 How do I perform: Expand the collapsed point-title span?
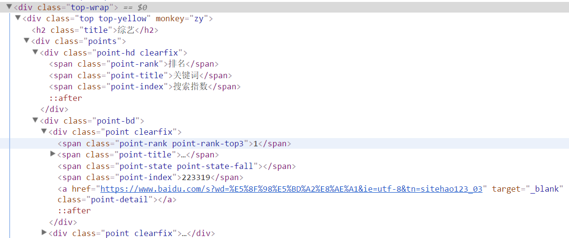pos(53,154)
